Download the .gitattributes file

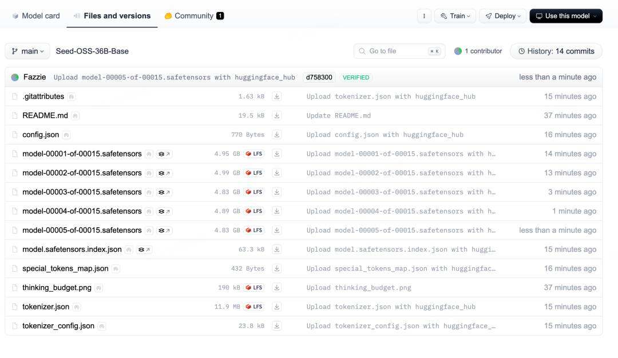277,96
